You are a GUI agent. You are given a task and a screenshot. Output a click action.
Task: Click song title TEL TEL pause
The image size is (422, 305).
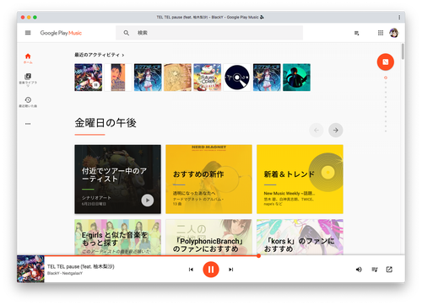pos(81,266)
